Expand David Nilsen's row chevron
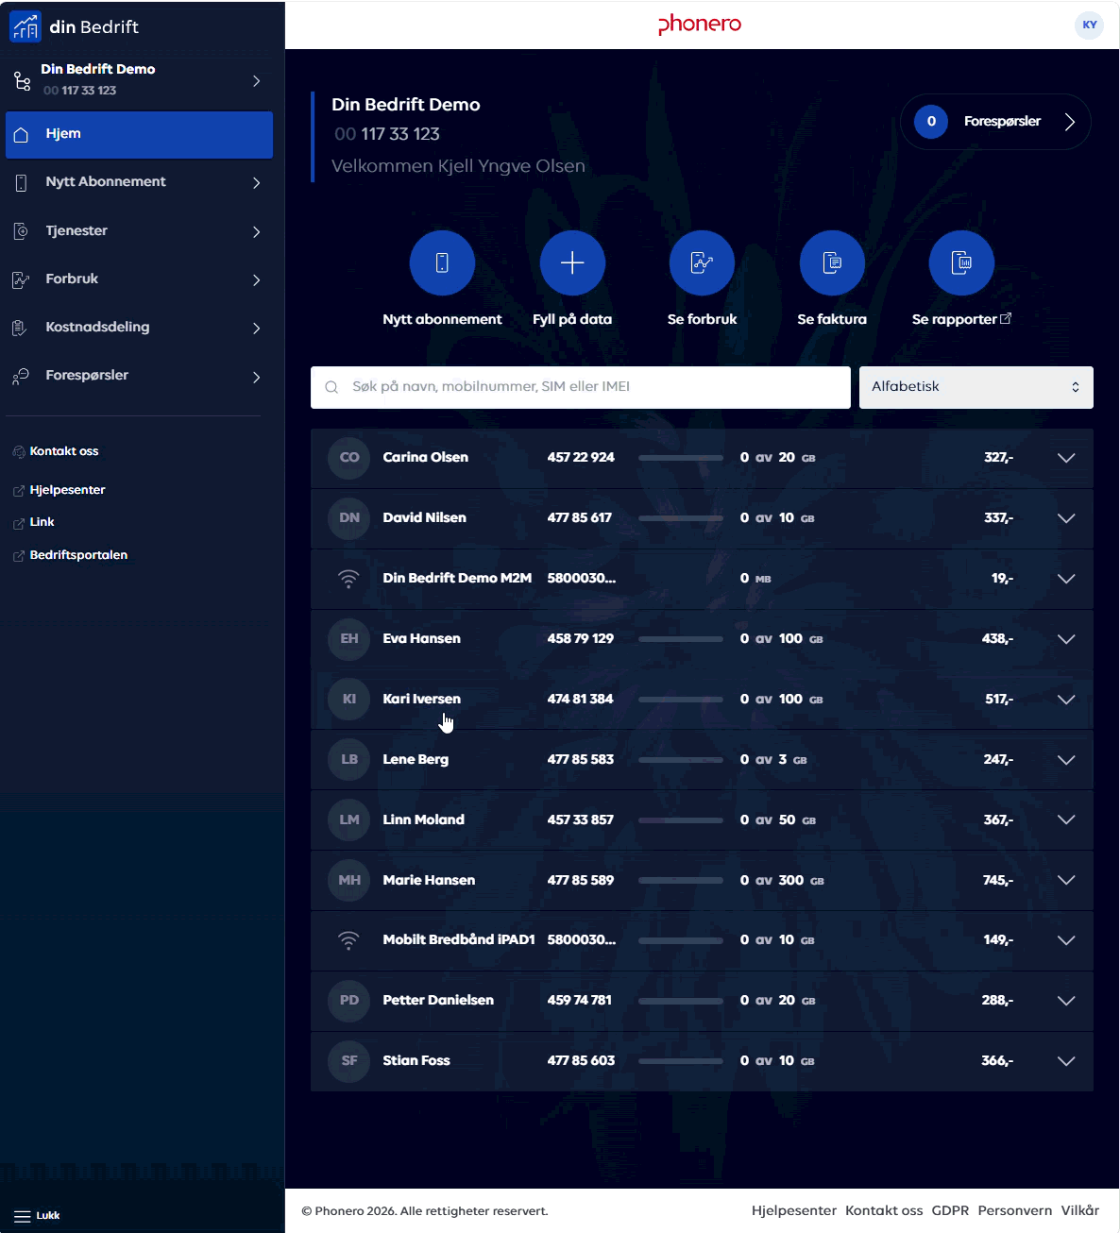Image resolution: width=1120 pixels, height=1233 pixels. 1066,518
